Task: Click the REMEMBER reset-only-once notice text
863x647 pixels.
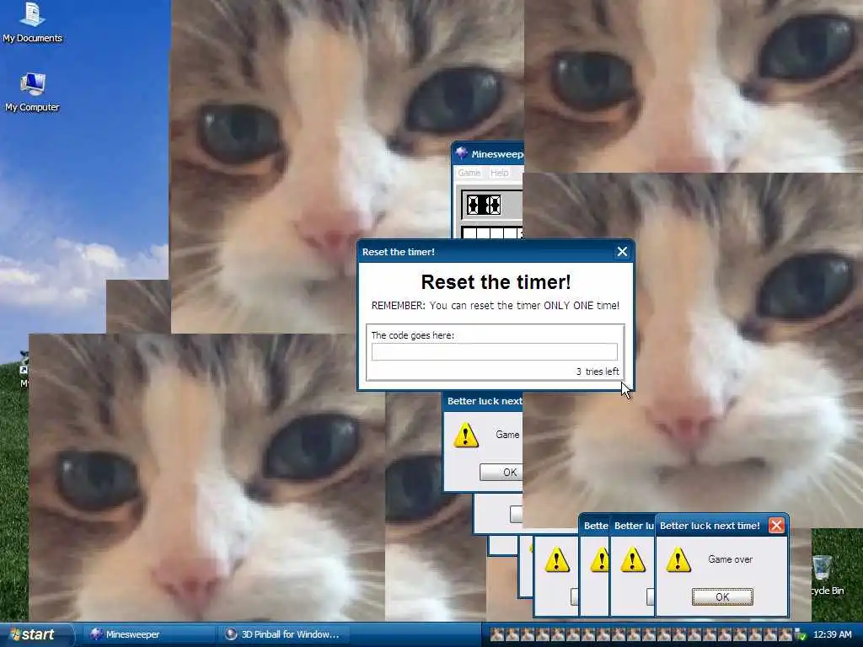Action: 496,305
